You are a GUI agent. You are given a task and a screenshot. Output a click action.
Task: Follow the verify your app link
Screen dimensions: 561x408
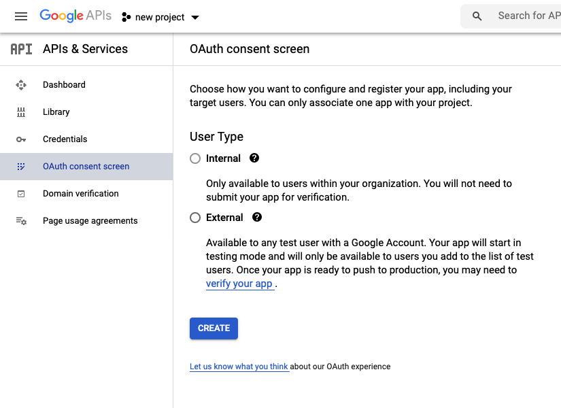[239, 284]
